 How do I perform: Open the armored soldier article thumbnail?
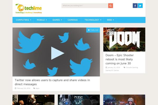124,100
